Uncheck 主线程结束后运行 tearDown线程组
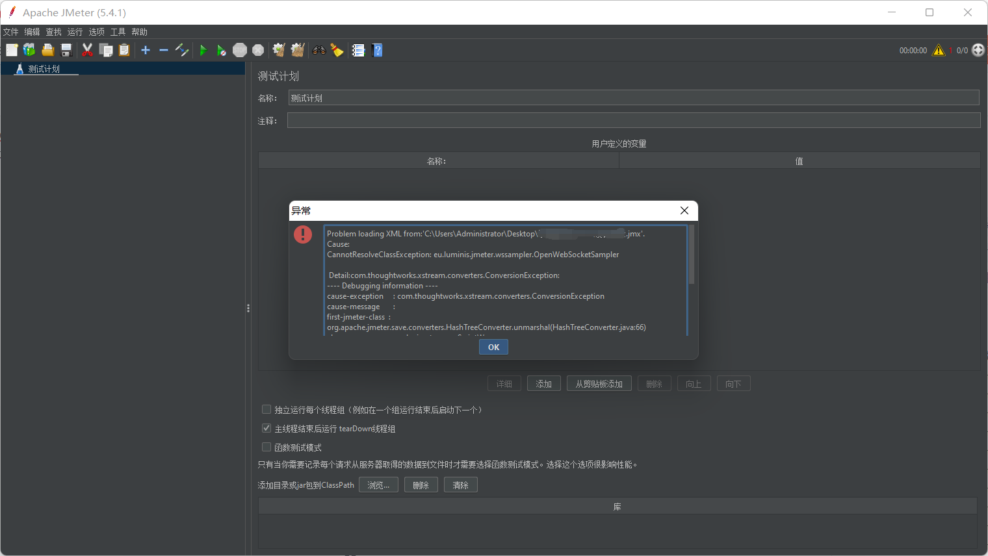Image resolution: width=988 pixels, height=556 pixels. click(266, 428)
